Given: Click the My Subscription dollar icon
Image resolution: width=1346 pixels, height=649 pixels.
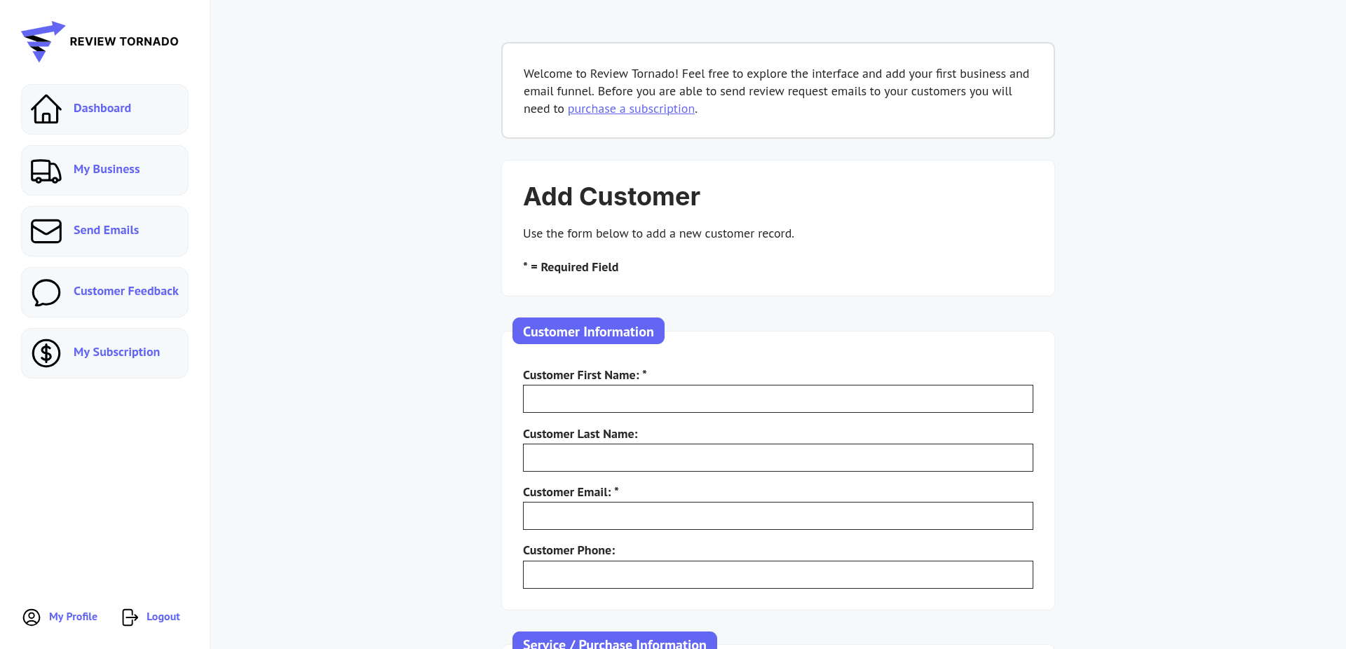Looking at the screenshot, I should (x=46, y=353).
